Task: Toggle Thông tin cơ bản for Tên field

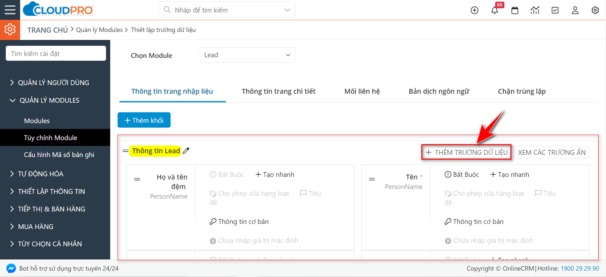Action: tap(474, 222)
